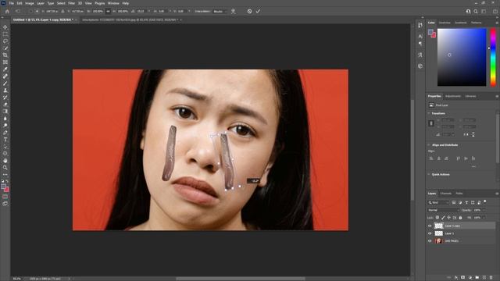500x281 pixels.
Task: Switch to the Swatches tab
Action: click(445, 23)
